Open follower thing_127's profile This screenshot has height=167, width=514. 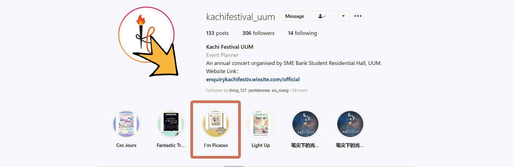(238, 90)
